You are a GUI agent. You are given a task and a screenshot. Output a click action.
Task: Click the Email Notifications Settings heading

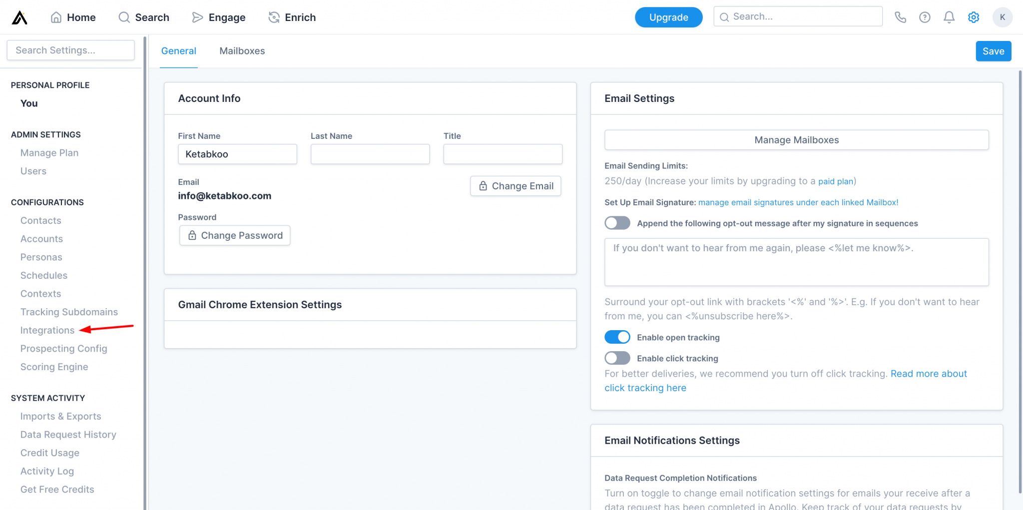click(x=672, y=441)
